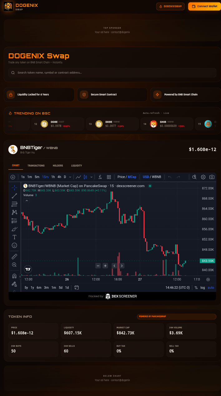Open the go-to-date calendar icon

tap(76, 287)
